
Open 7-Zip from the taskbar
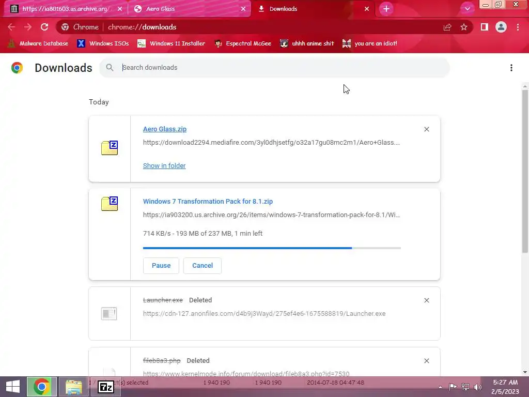106,387
